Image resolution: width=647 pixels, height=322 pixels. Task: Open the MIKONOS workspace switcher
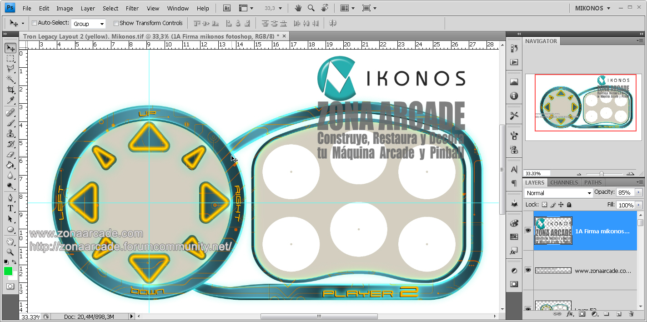(593, 8)
